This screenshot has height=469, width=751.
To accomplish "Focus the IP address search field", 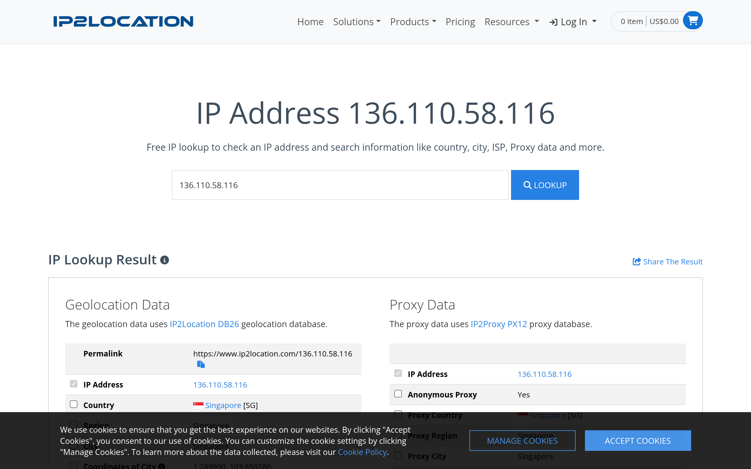I will point(340,185).
